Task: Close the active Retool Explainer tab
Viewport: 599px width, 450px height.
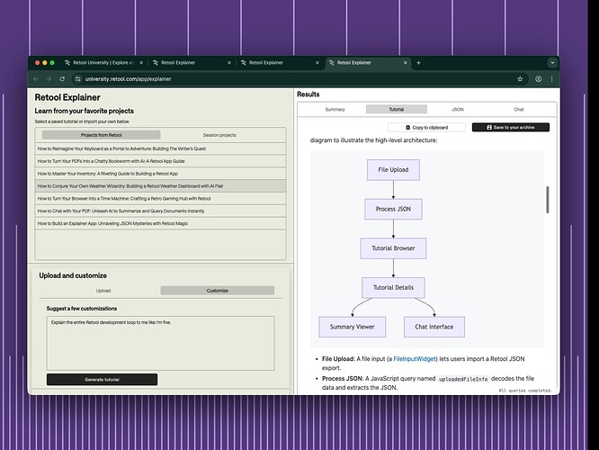Action: 406,63
